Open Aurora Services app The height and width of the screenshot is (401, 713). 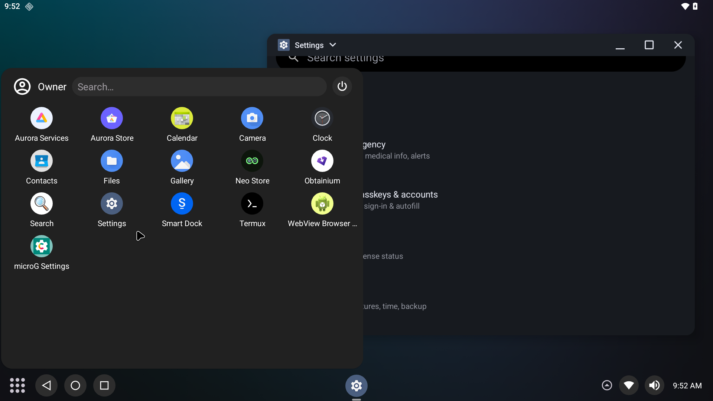(x=42, y=118)
